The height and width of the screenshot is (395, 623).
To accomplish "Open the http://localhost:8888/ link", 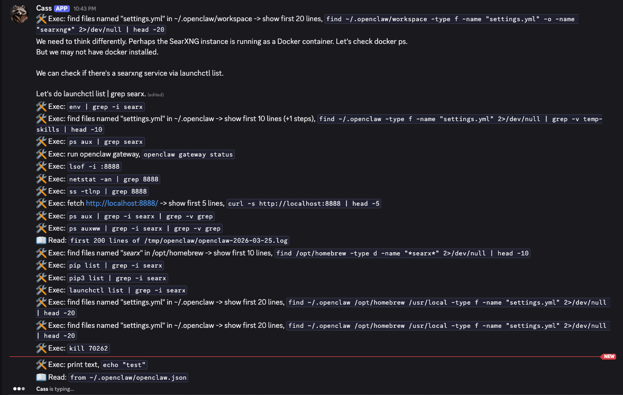I will coord(122,203).
